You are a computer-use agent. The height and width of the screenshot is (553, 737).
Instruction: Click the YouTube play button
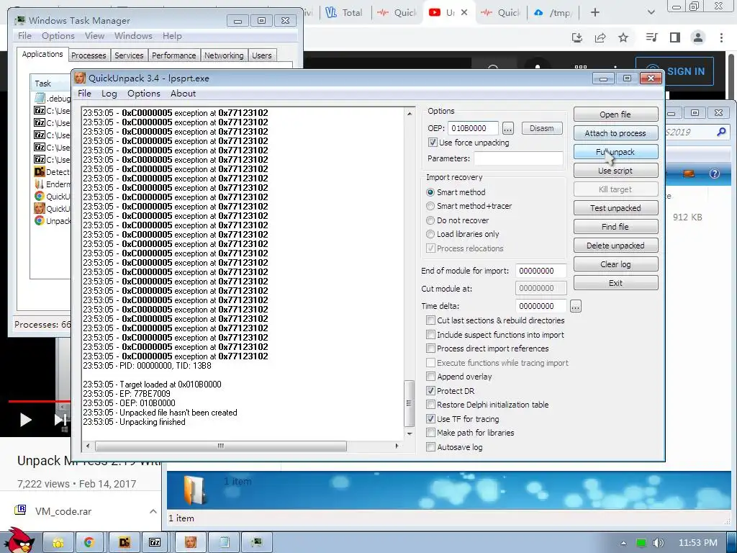pyautogui.click(x=25, y=420)
